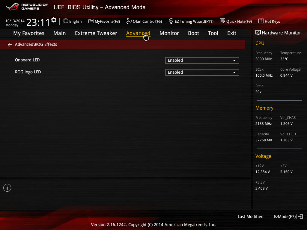
Task: Click the Hardware Monitor screen icon
Action: tap(258, 33)
